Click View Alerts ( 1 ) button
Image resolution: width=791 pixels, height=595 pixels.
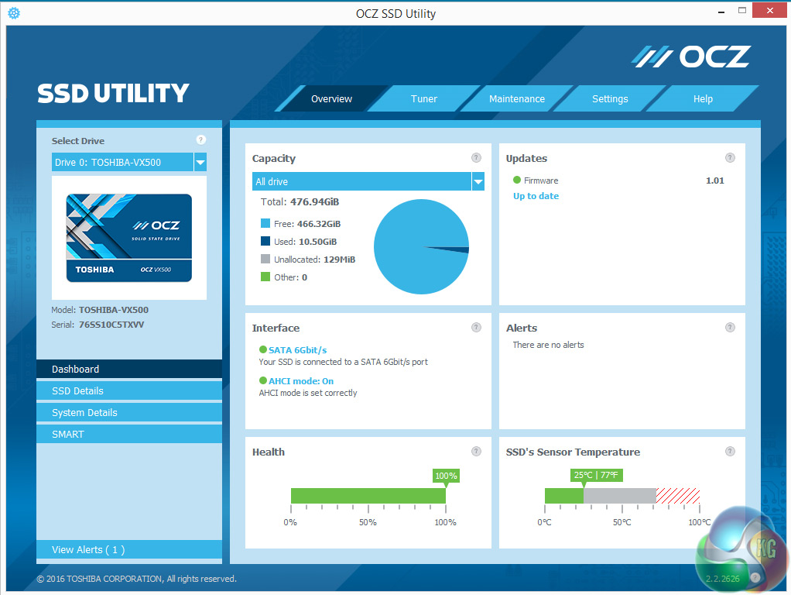(x=129, y=549)
